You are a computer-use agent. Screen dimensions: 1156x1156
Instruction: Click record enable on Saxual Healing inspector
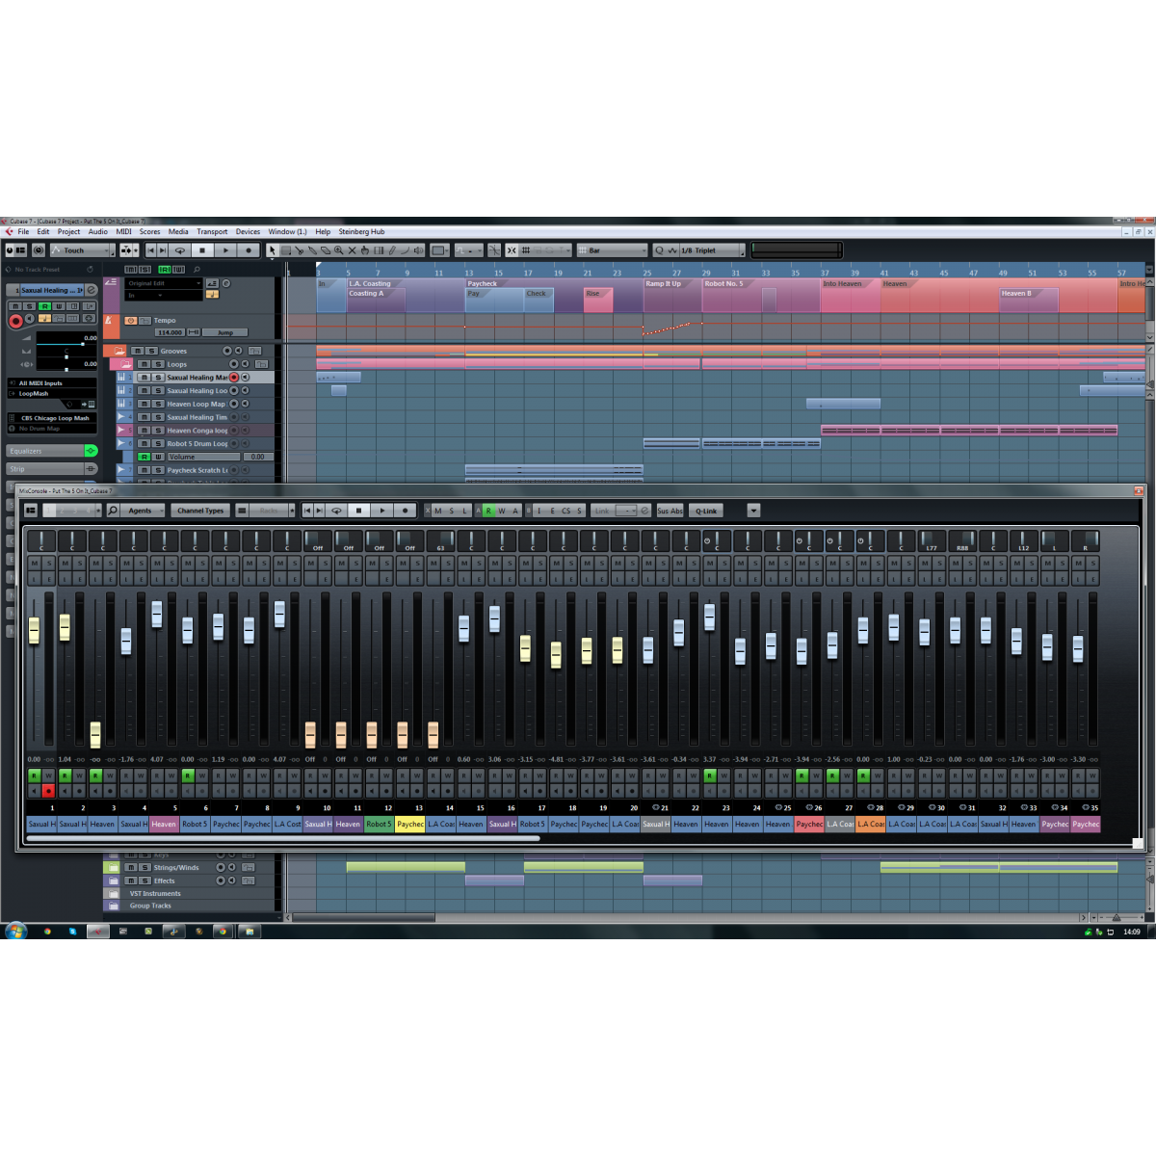15,320
